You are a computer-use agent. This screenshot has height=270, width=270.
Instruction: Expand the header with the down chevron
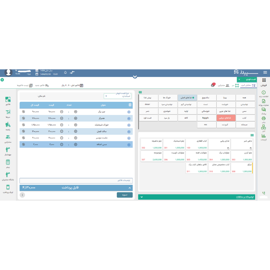pyautogui.click(x=135, y=77)
